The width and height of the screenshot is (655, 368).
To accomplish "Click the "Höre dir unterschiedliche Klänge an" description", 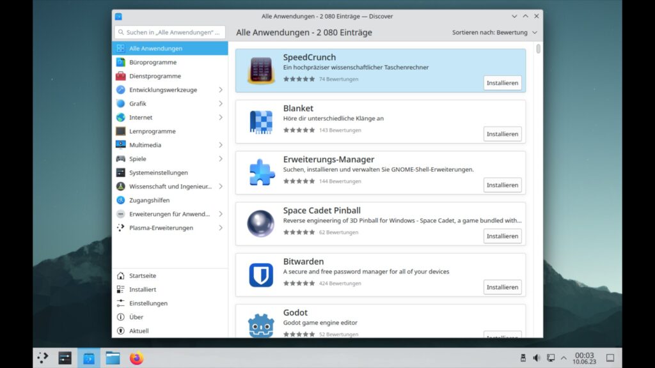I will coord(333,118).
